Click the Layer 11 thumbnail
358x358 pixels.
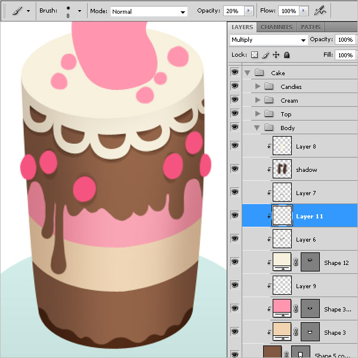[282, 215]
